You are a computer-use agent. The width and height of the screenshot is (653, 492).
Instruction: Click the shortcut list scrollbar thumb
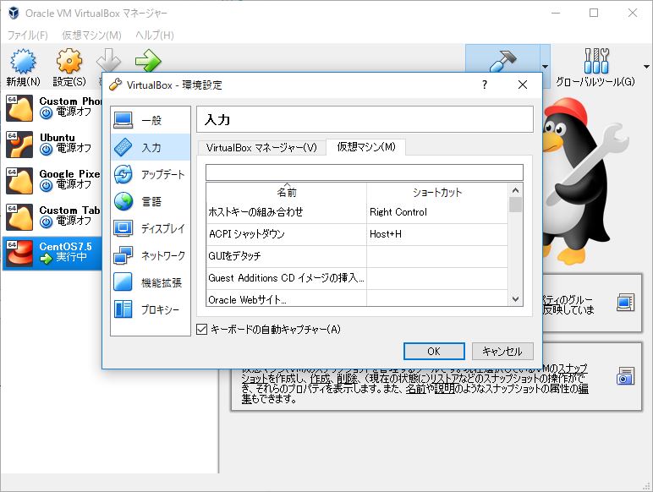tap(515, 205)
